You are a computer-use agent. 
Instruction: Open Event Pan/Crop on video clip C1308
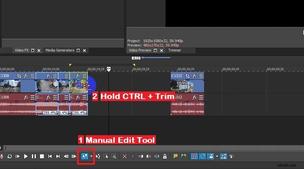click(x=19, y=76)
